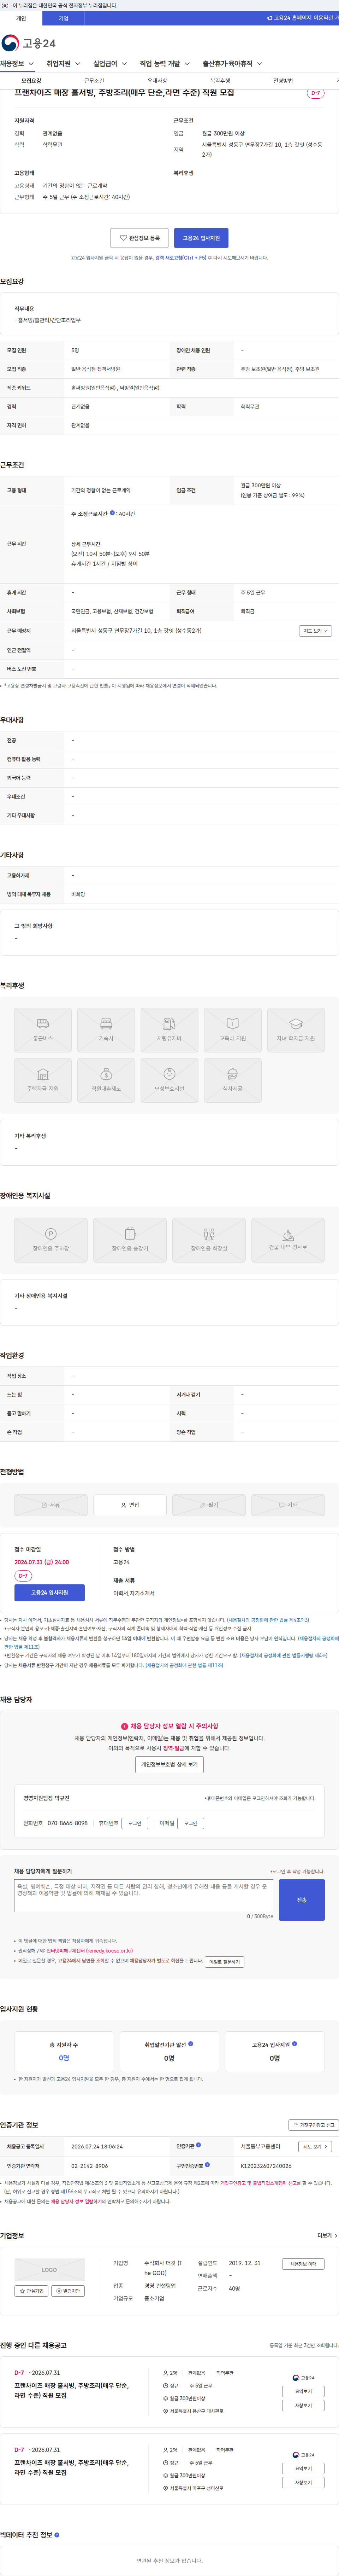Click the 주택자금 지원 icon
The image size is (339, 2576).
(43, 1080)
